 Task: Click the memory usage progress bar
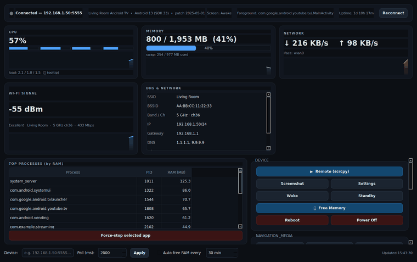208,48
